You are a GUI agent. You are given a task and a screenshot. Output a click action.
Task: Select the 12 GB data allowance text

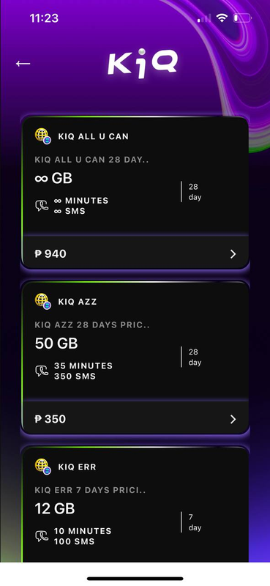[55, 508]
